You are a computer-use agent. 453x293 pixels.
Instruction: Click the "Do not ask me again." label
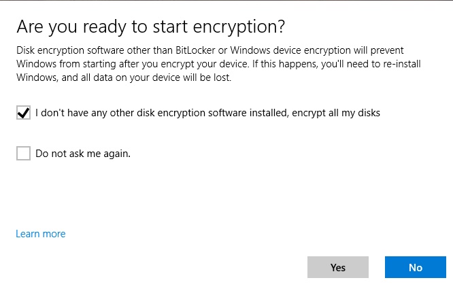83,154
